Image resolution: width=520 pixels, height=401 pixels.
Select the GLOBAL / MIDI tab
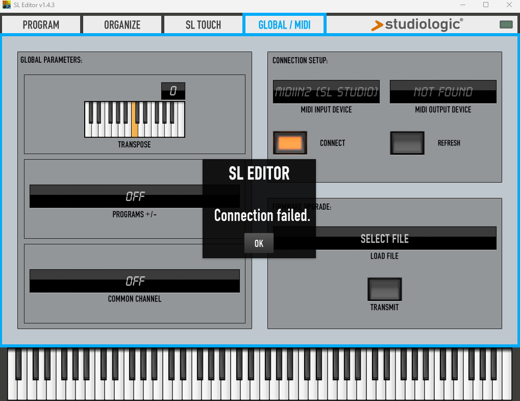[x=284, y=25]
